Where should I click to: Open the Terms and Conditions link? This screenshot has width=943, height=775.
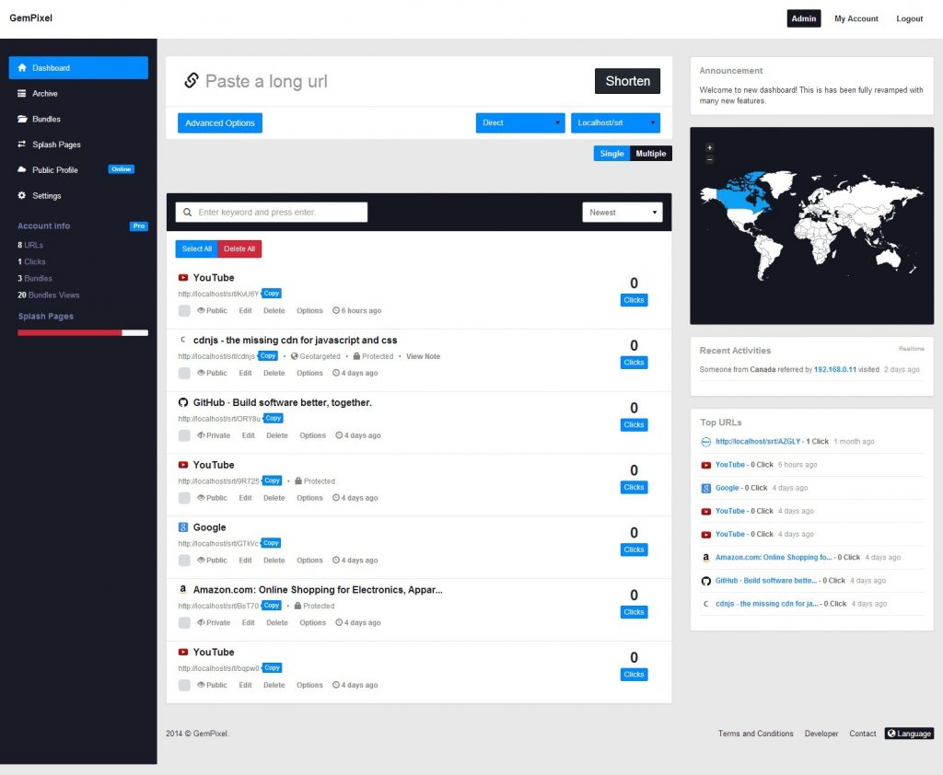point(755,734)
